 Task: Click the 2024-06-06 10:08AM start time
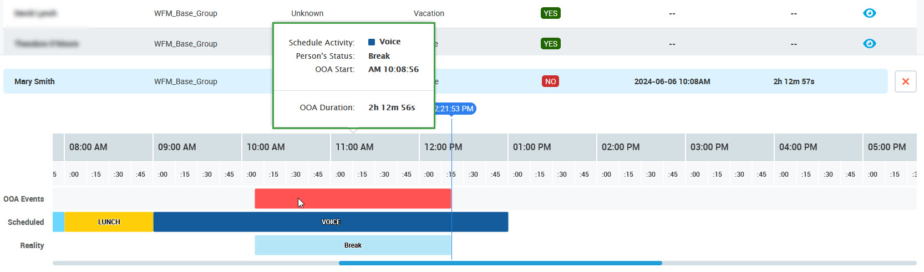(672, 81)
